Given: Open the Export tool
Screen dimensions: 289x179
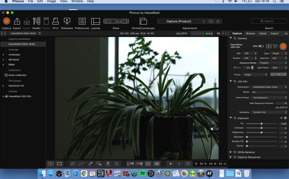Looking at the screenshot, I should [x=17, y=21].
